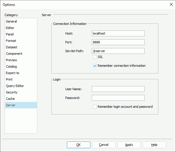Choose the Component category

coord(21,54)
